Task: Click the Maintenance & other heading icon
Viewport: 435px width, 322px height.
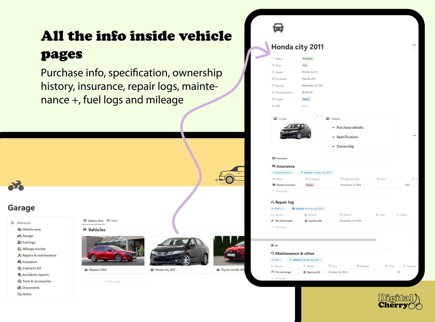Action: click(273, 253)
